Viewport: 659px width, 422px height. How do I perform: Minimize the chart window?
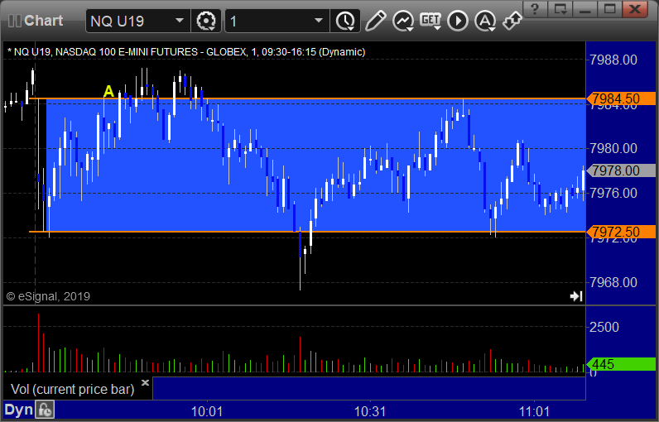585,9
